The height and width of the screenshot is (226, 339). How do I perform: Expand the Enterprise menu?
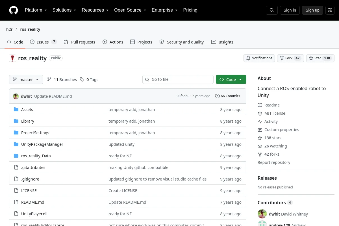[164, 10]
